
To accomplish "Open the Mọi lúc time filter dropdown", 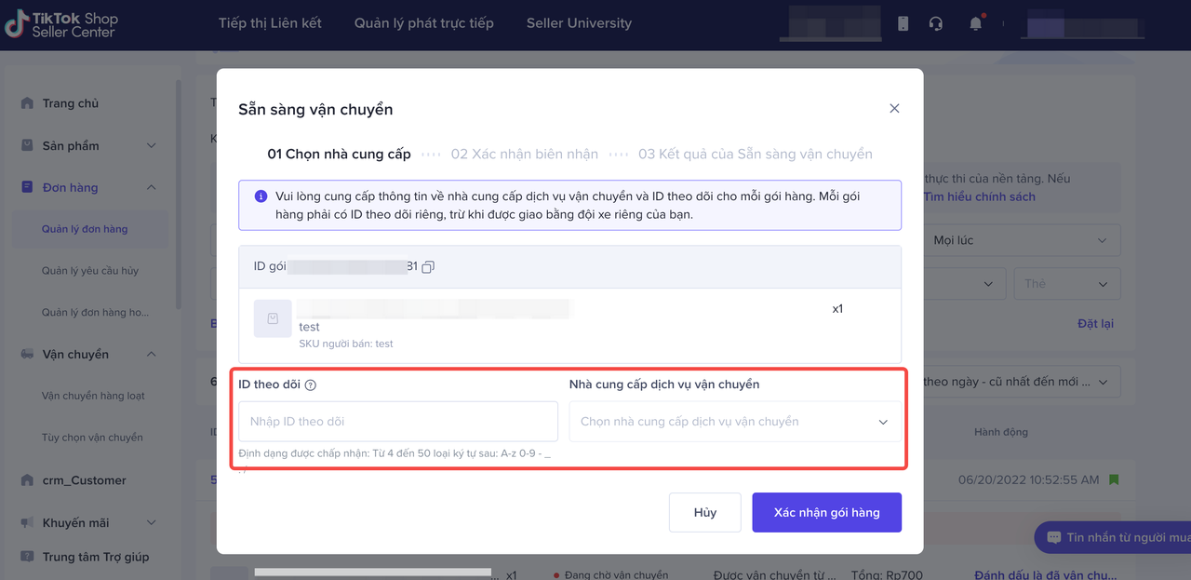I will coord(1021,240).
